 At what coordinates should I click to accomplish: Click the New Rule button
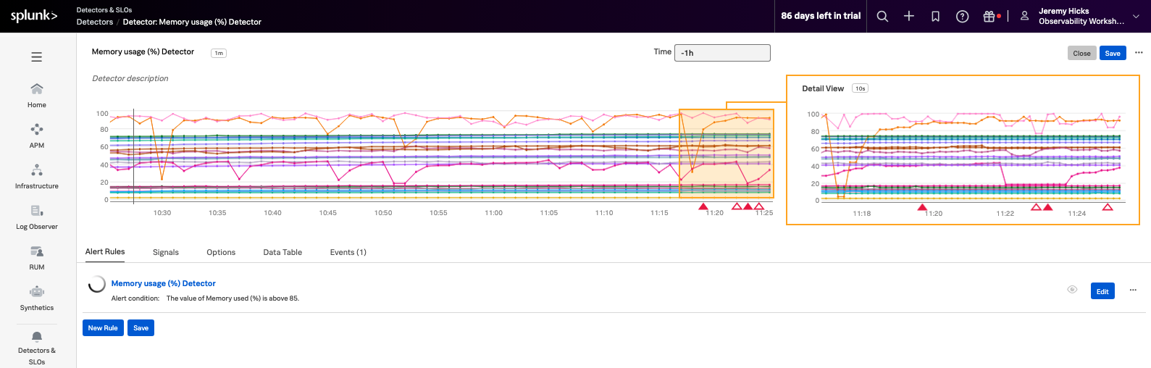pos(103,328)
